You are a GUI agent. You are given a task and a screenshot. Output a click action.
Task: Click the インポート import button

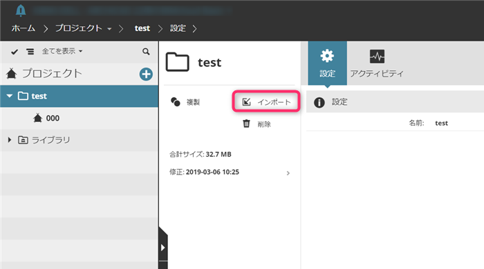(x=266, y=101)
